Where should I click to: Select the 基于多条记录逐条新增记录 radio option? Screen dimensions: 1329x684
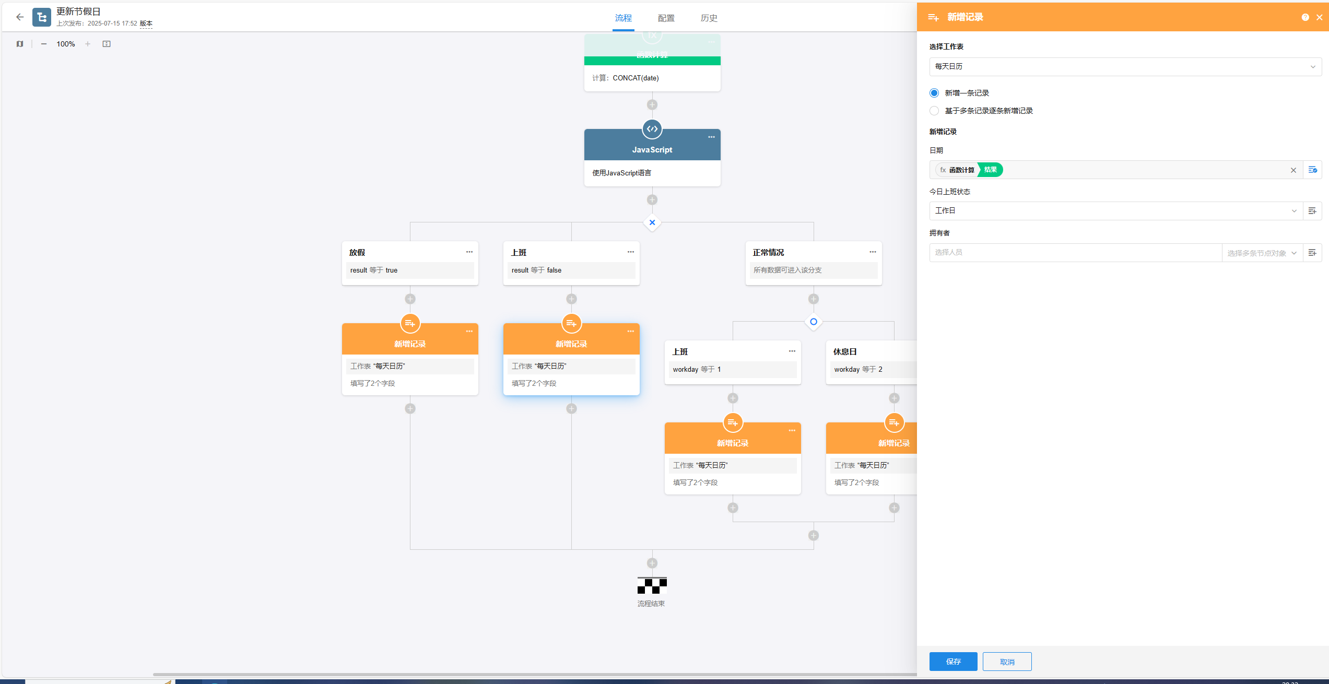(x=934, y=111)
